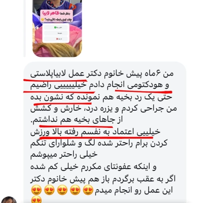Click first heart-eyes emoji in last row
The image size is (203, 203).
[x=37, y=190]
